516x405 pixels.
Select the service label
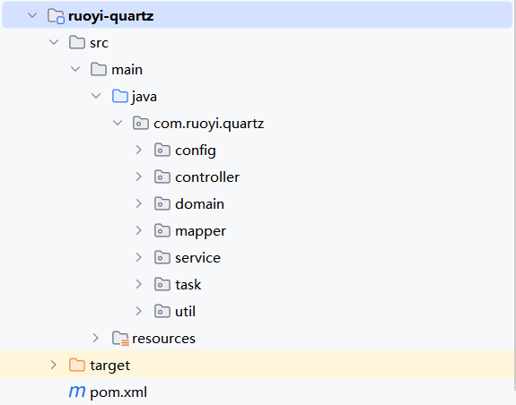coord(197,258)
